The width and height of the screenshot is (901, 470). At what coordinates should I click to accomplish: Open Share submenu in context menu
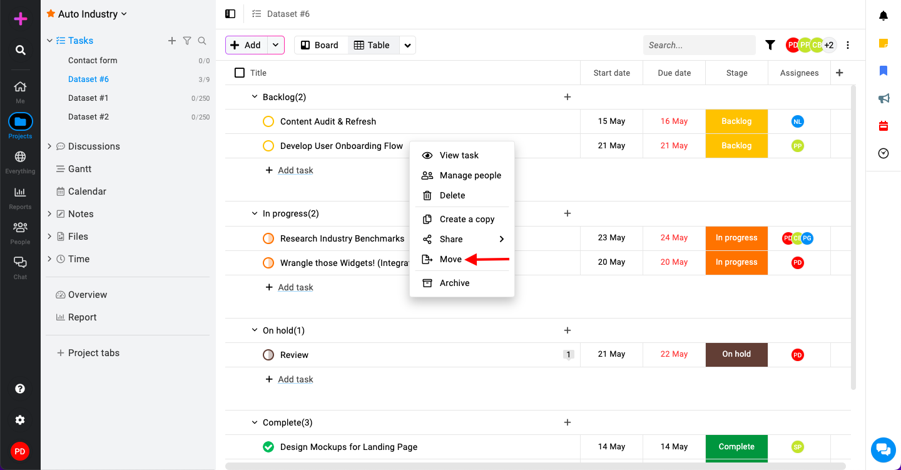[x=462, y=239]
